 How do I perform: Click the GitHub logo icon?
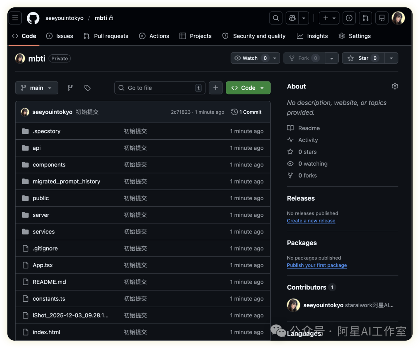(x=33, y=18)
